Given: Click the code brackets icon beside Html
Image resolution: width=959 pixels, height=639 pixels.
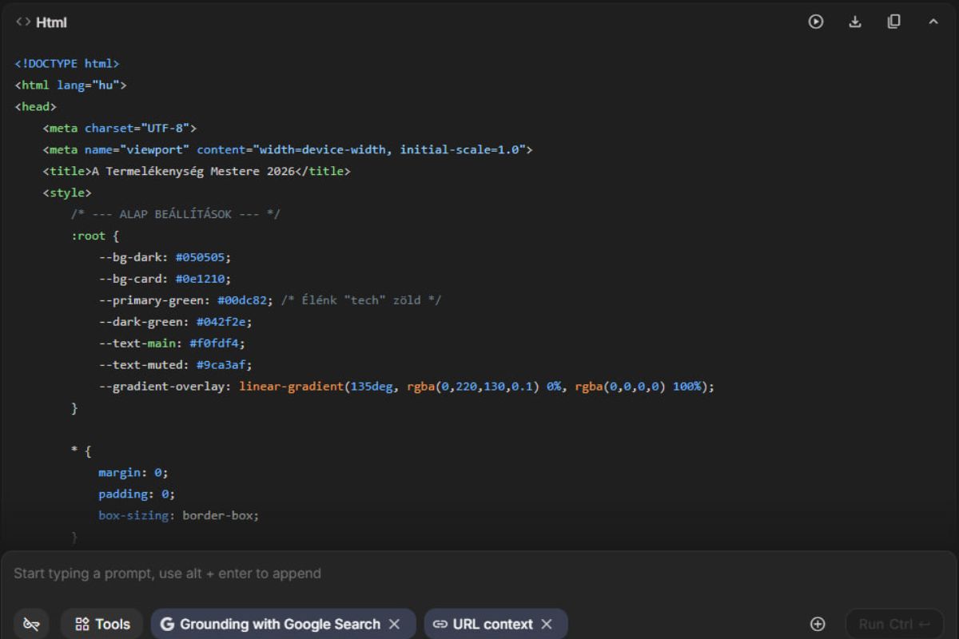Looking at the screenshot, I should click(x=23, y=22).
